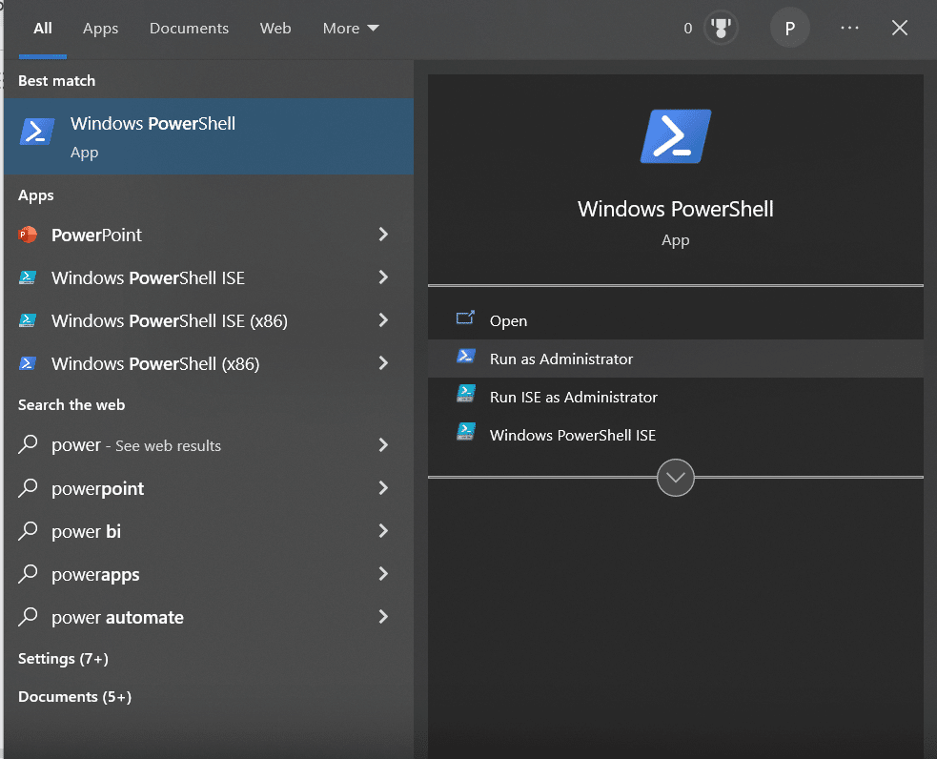
Task: Expand the power automate suggestion arrow
Action: [383, 617]
